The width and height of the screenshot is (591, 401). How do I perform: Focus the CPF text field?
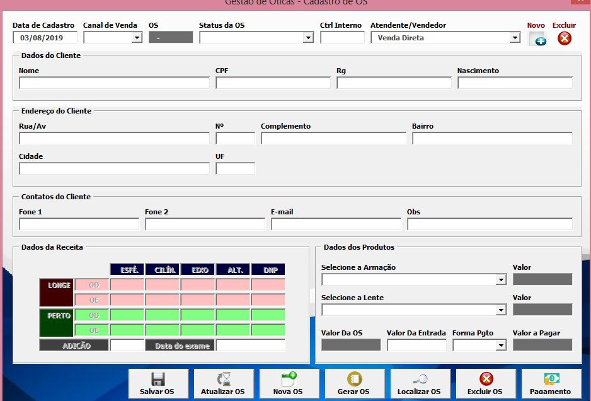273,83
